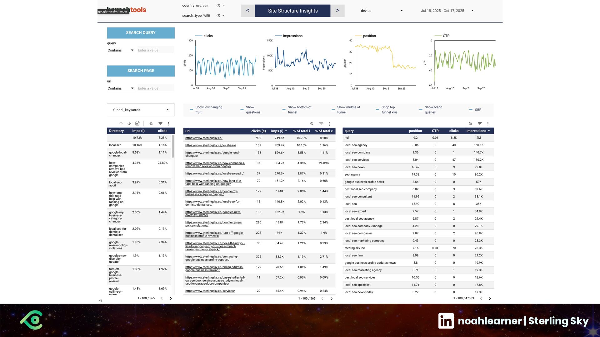Click the SEARCH QUERY header button

[x=141, y=33]
